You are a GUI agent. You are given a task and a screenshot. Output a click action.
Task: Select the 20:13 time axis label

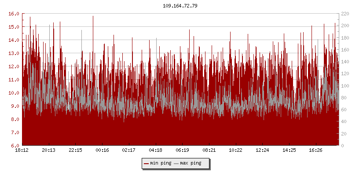49,150
